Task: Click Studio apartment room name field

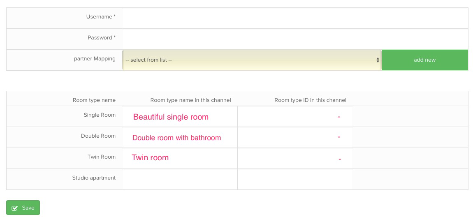Action: (180, 179)
